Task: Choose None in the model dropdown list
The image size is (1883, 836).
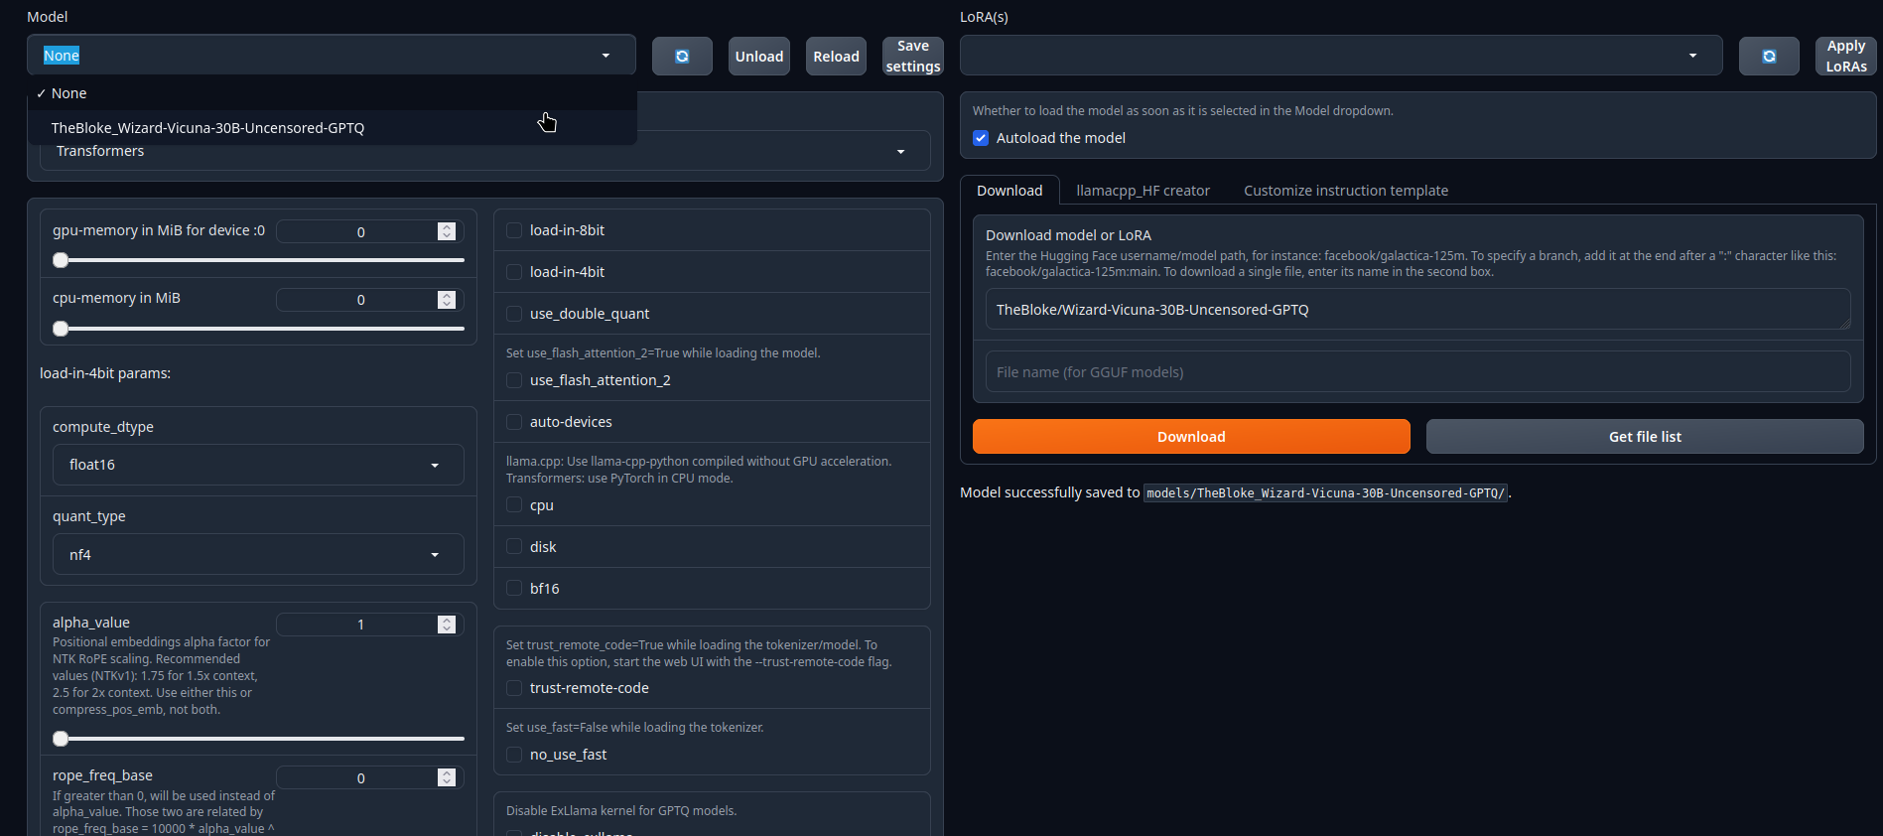Action: [x=333, y=93]
